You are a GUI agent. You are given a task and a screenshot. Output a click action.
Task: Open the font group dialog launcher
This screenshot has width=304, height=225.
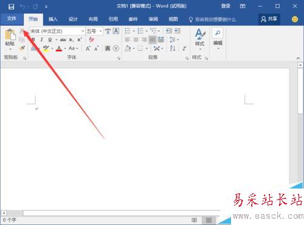click(119, 58)
